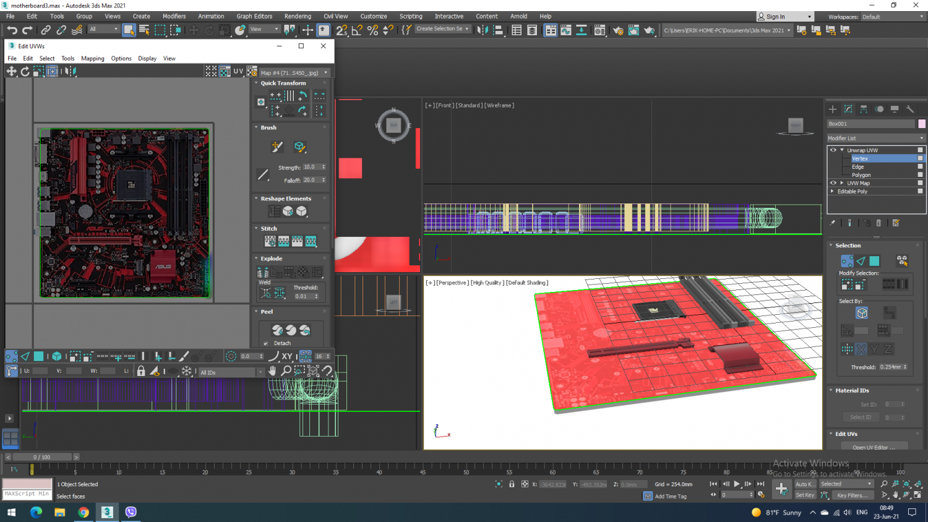Open the Mapping menu in Edit UVWs

[x=93, y=59]
